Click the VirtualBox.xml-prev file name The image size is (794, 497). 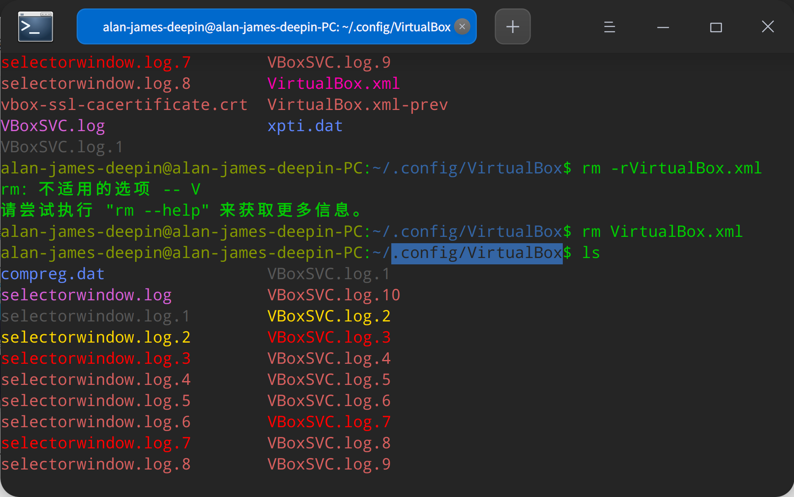tap(357, 104)
